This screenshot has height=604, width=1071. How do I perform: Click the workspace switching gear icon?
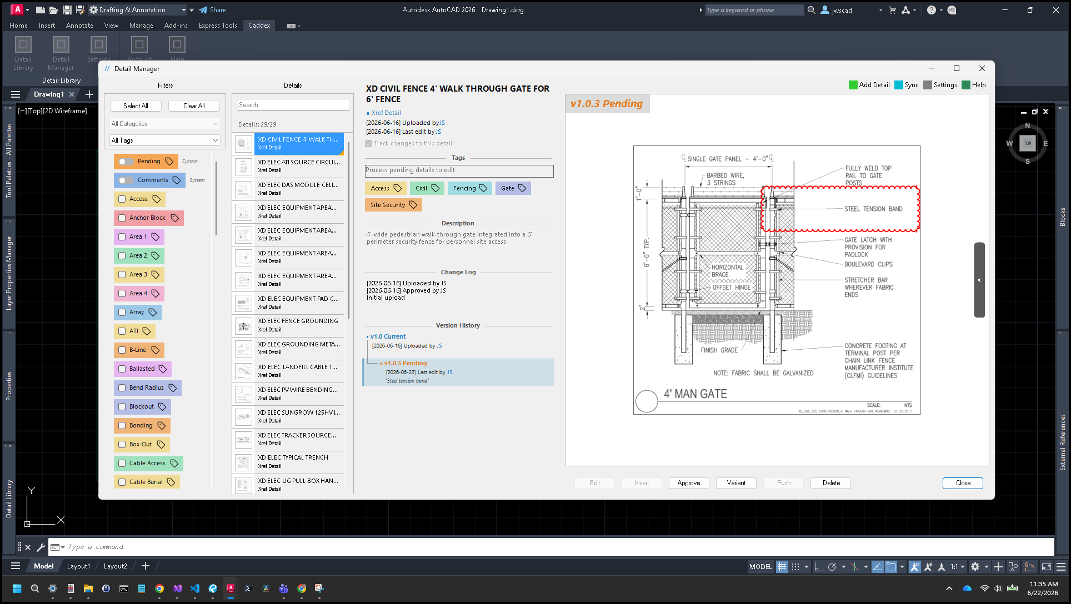point(975,567)
